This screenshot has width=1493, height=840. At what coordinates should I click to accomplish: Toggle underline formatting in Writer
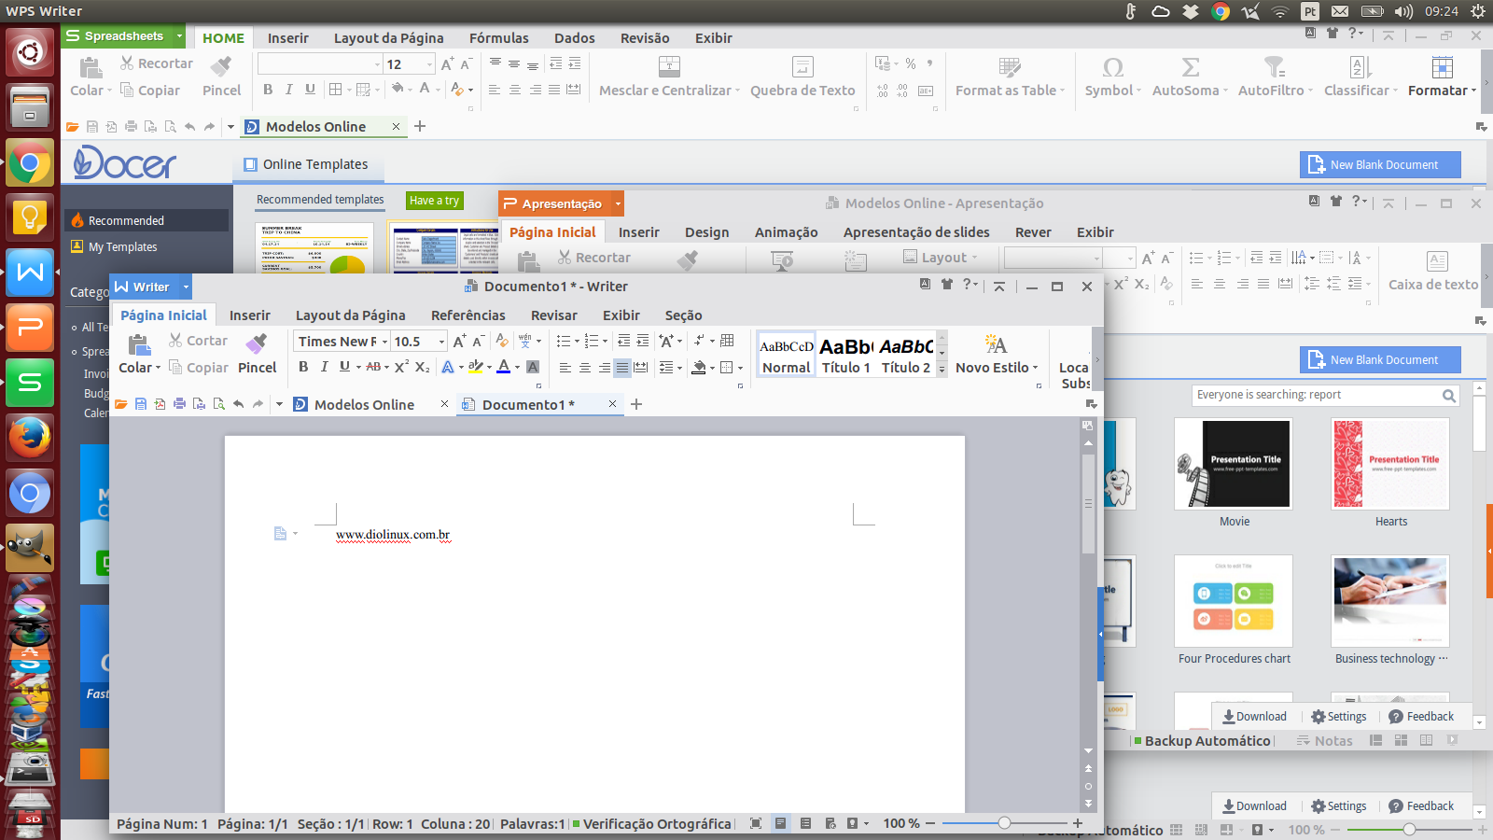pyautogui.click(x=344, y=367)
